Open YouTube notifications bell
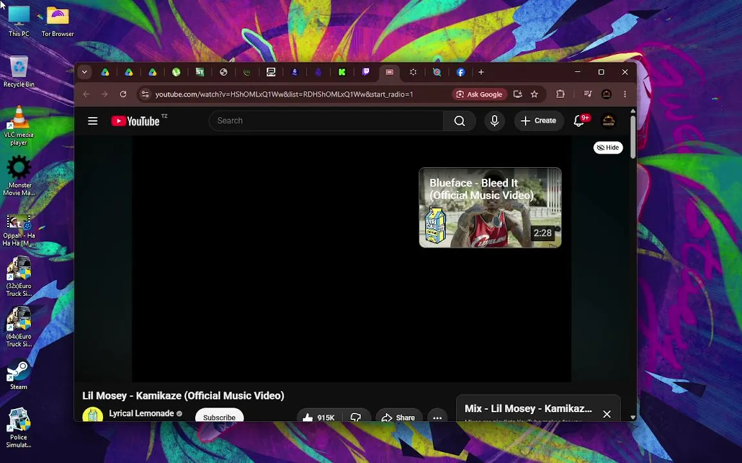This screenshot has height=463, width=742. (579, 121)
